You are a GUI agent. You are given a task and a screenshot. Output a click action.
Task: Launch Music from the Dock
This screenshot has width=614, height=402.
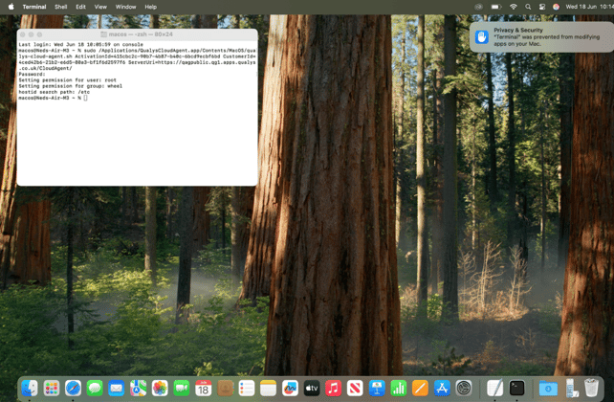click(333, 389)
